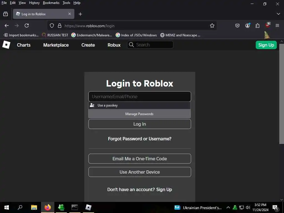Open File Explorer from the taskbar

(34, 207)
